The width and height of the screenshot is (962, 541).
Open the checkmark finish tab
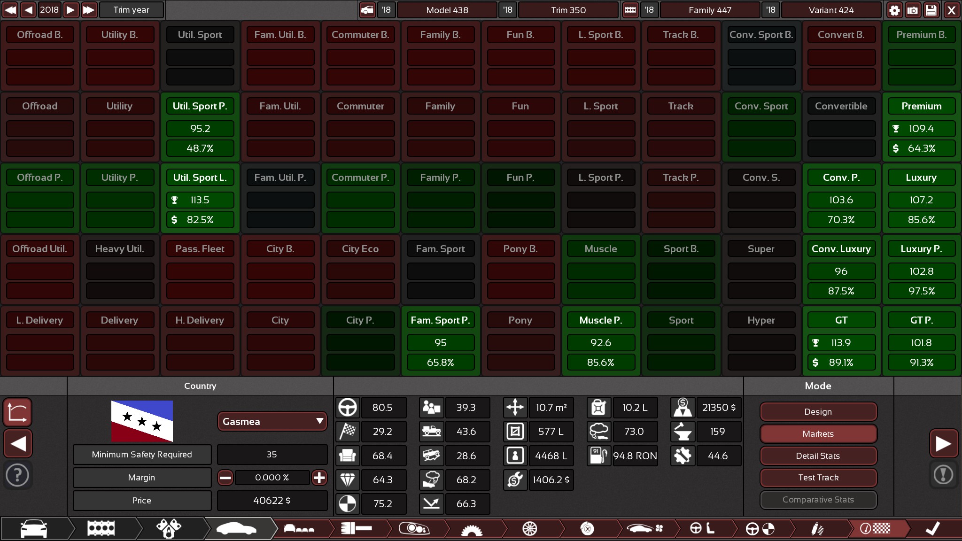[933, 529]
